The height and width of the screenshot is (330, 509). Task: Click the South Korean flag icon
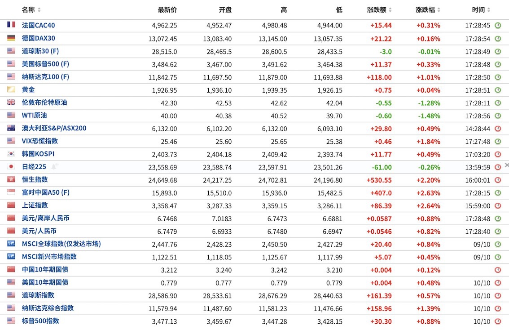point(11,153)
